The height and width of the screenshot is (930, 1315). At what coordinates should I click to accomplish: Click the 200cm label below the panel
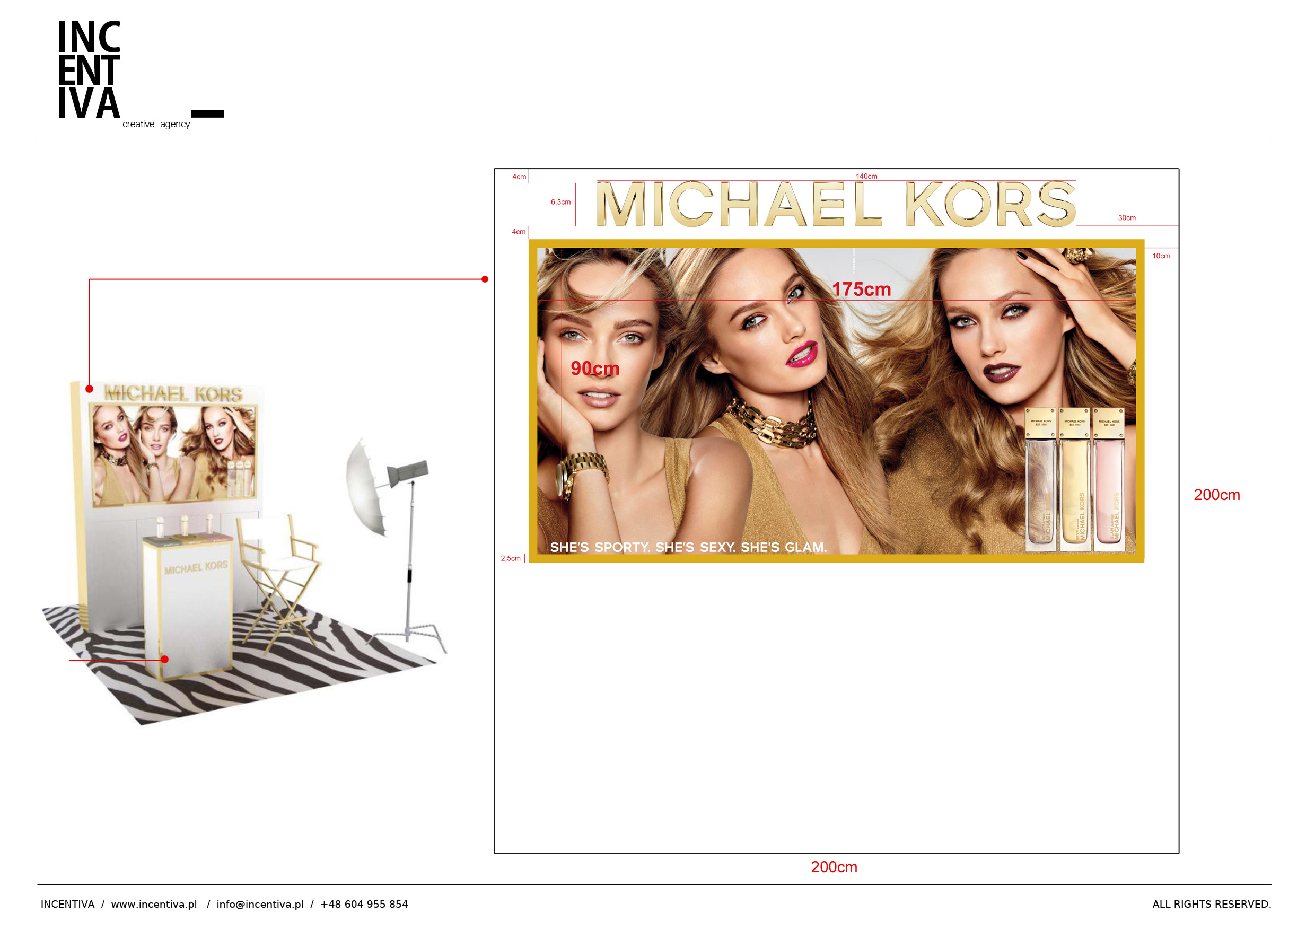834,867
